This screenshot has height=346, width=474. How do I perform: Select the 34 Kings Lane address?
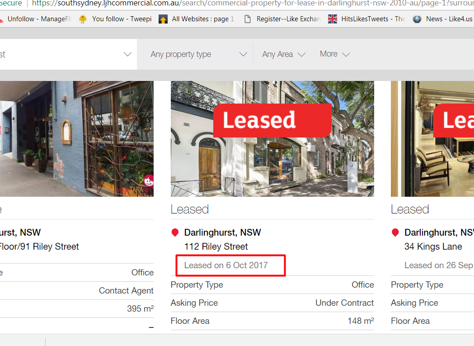[x=433, y=246]
